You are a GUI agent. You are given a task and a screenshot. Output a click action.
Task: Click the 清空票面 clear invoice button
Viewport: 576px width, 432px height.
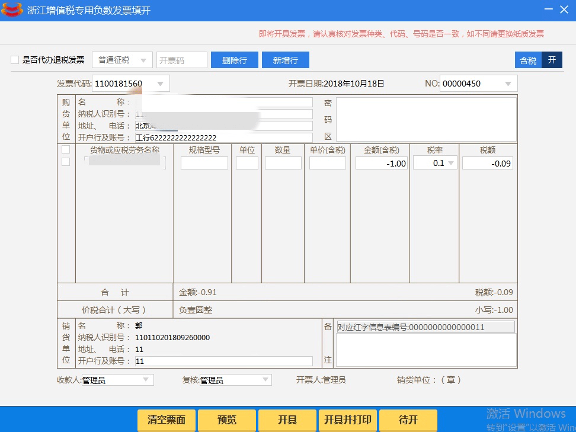tap(166, 420)
